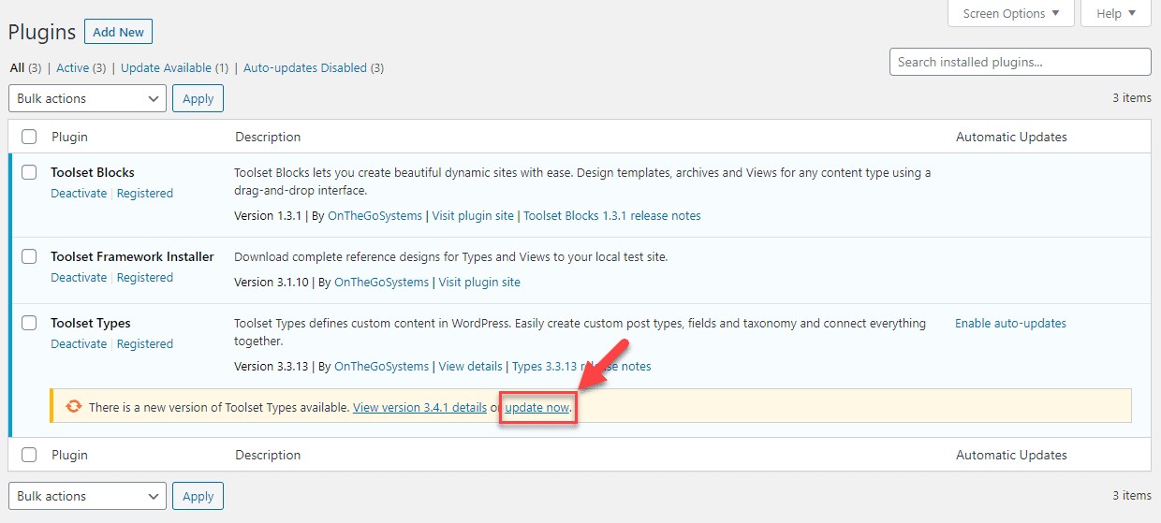Image resolution: width=1161 pixels, height=523 pixels.
Task: Click the top Automatic Updates column header
Action: point(1011,137)
